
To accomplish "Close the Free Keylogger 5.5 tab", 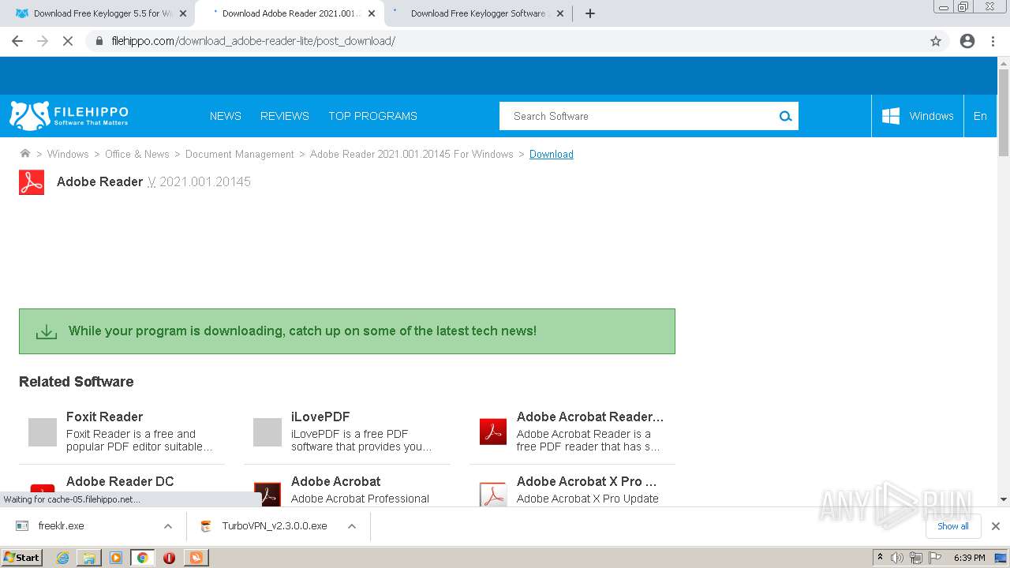I will pos(183,13).
